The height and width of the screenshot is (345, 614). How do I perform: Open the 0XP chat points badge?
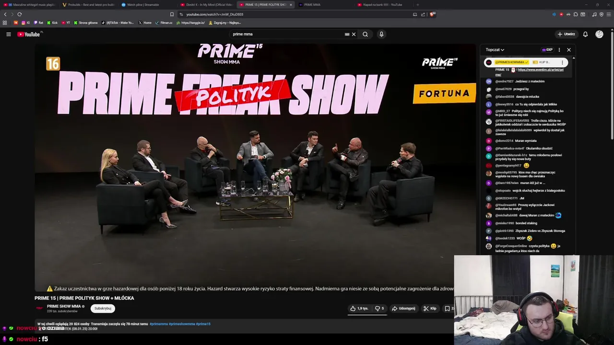(547, 50)
